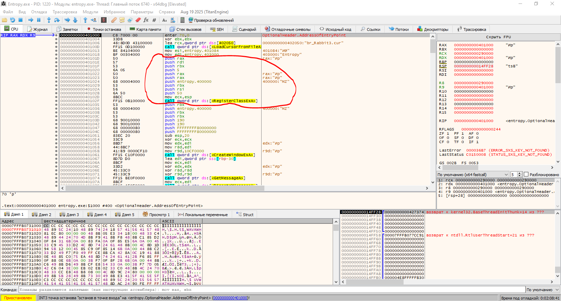Toggle breakpoint bullet at address 0000000000401004
The height and width of the screenshot is (301, 561).
56,39
